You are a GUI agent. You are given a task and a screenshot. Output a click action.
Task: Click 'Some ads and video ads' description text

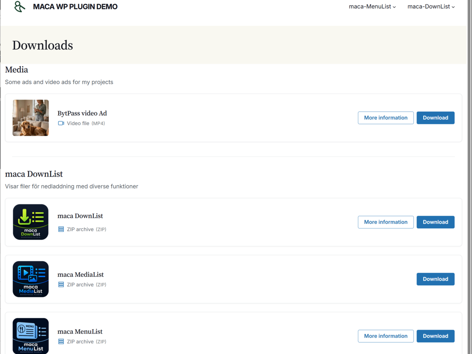point(59,82)
